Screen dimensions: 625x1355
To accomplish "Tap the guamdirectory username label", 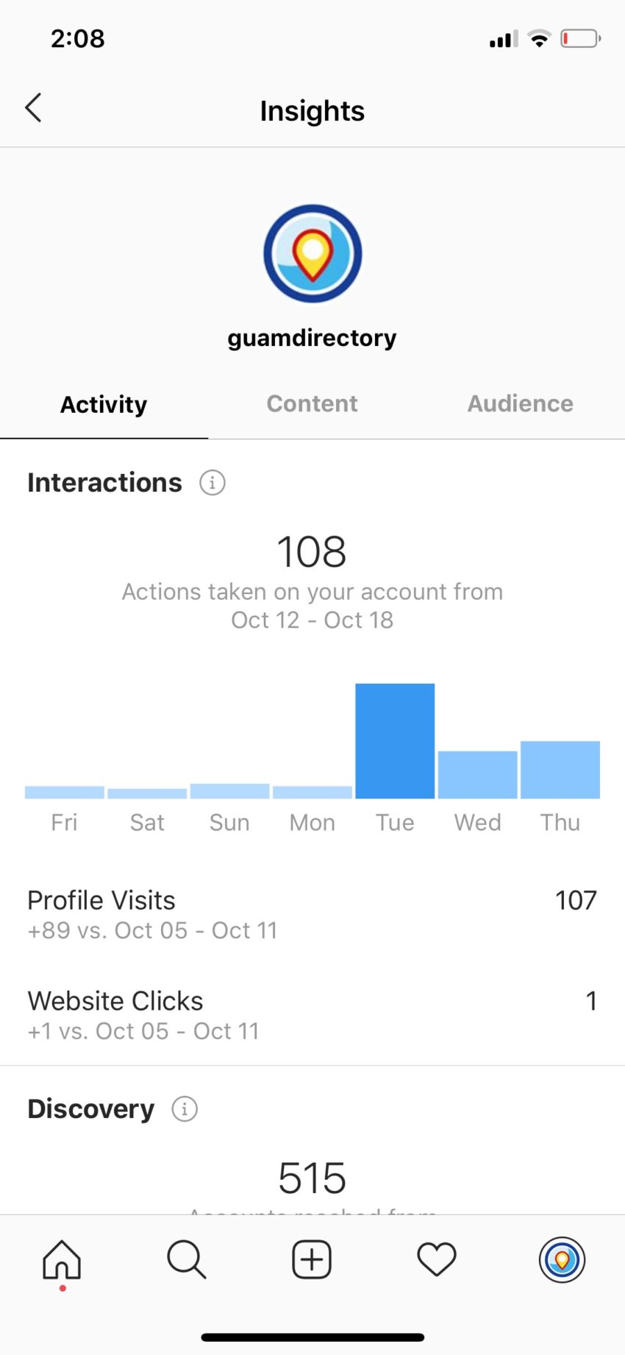I will coord(312,338).
